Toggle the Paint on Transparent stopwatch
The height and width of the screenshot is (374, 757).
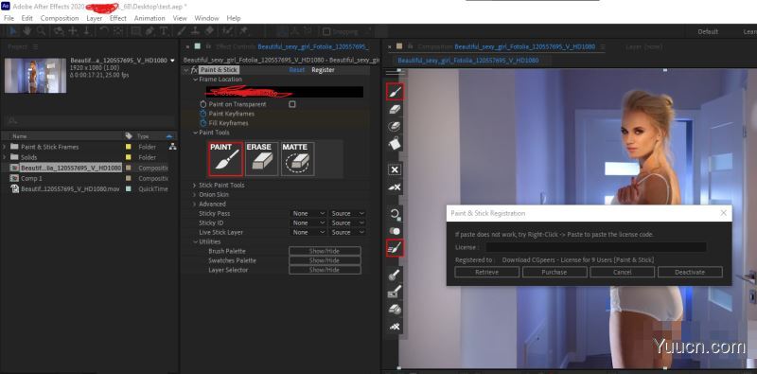[x=203, y=104]
